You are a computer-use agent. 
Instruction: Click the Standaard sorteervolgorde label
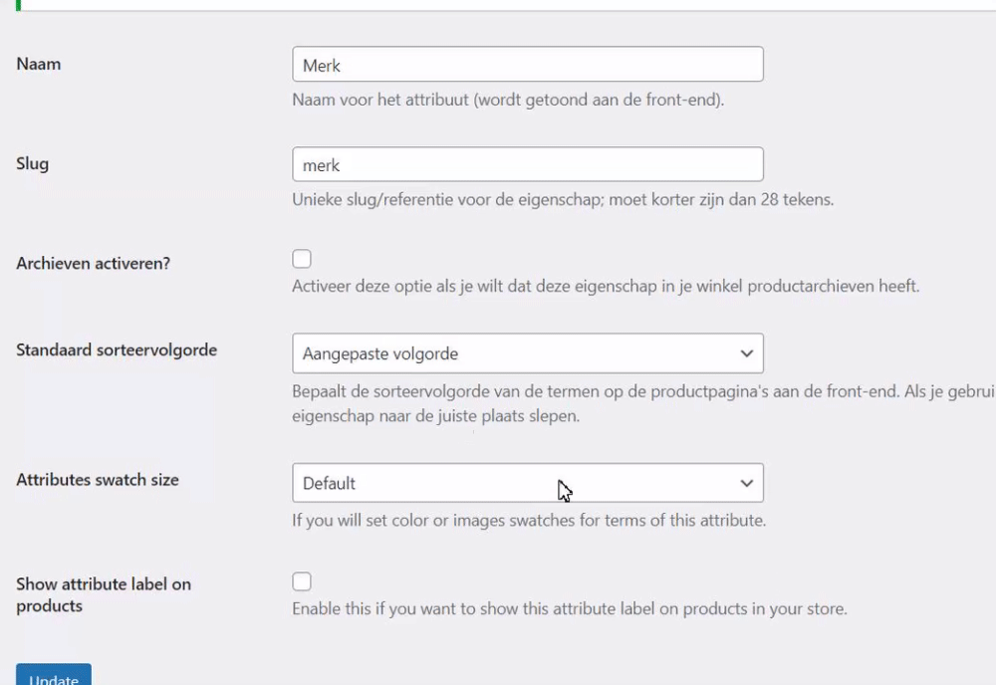(117, 350)
